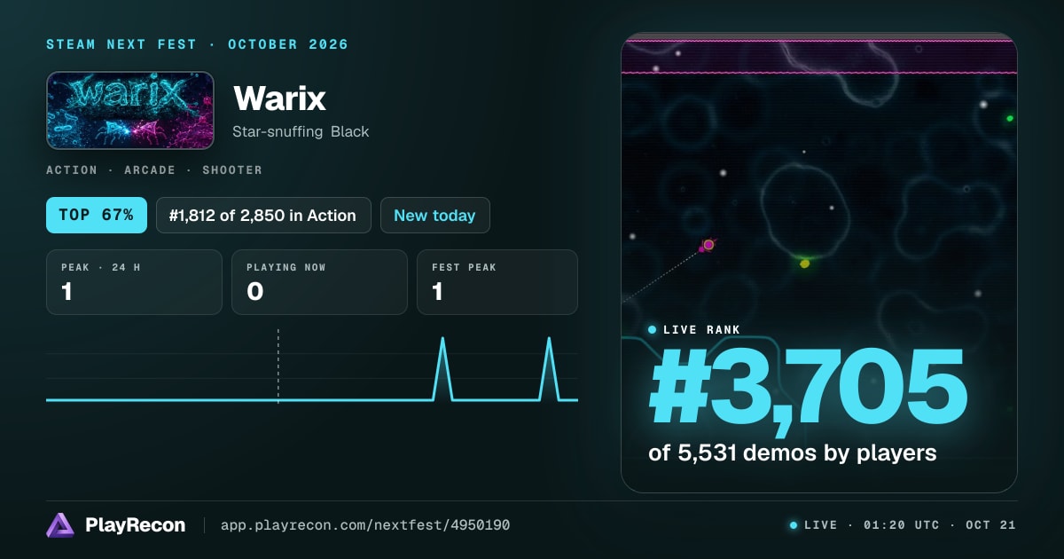Image resolution: width=1064 pixels, height=559 pixels.
Task: Click the Star-snuffing Black developer name
Action: click(301, 131)
